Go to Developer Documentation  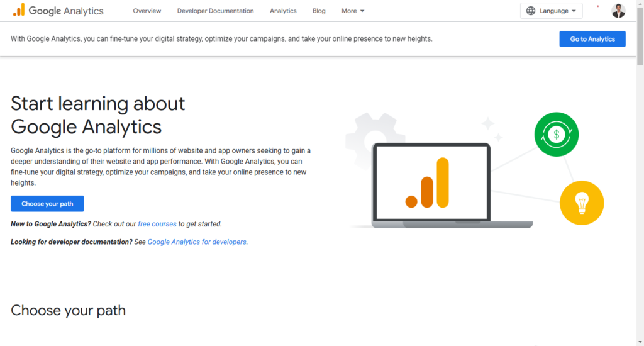coord(215,11)
